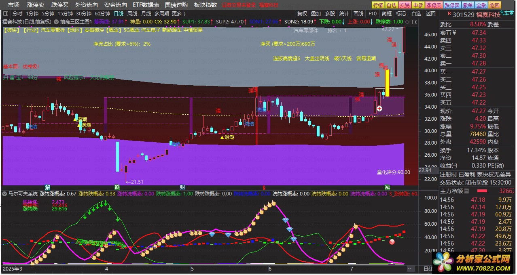The height and width of the screenshot is (275, 517).
Task: Switch to the 60分钟 period tab
Action: click(x=102, y=13)
